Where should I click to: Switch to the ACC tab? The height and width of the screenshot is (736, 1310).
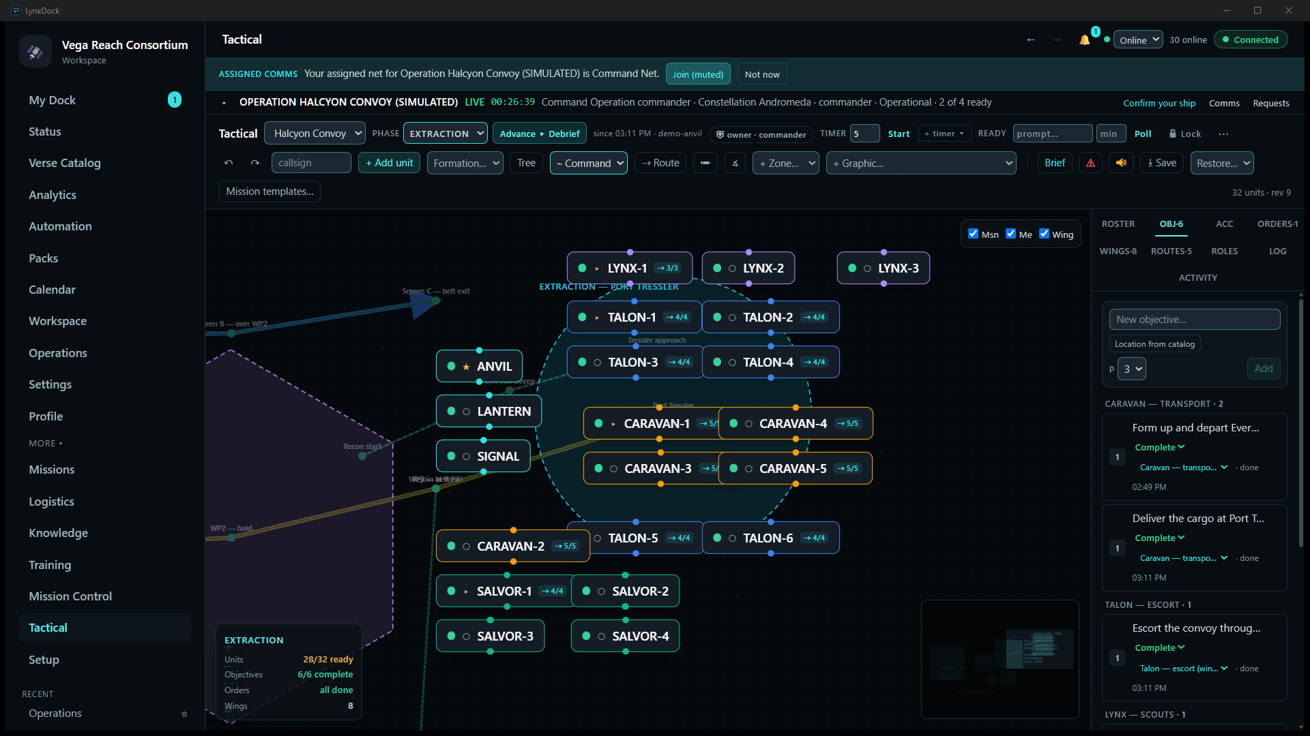pos(1225,224)
